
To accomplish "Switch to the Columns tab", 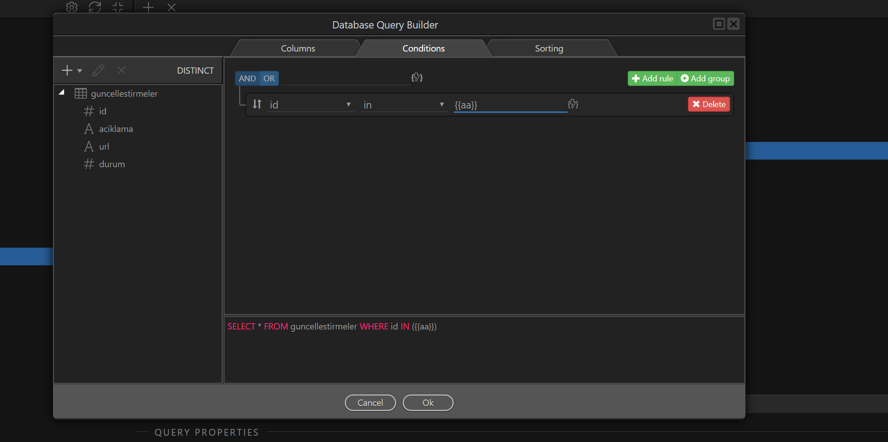I will (x=298, y=48).
